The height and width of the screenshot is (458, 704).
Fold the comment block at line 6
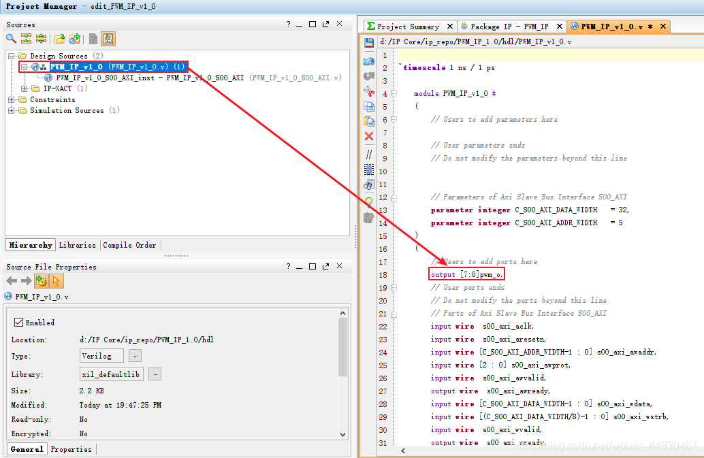tap(394, 120)
